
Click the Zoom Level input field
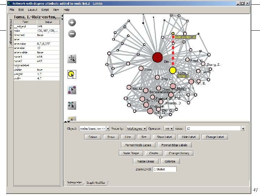tap(165, 169)
